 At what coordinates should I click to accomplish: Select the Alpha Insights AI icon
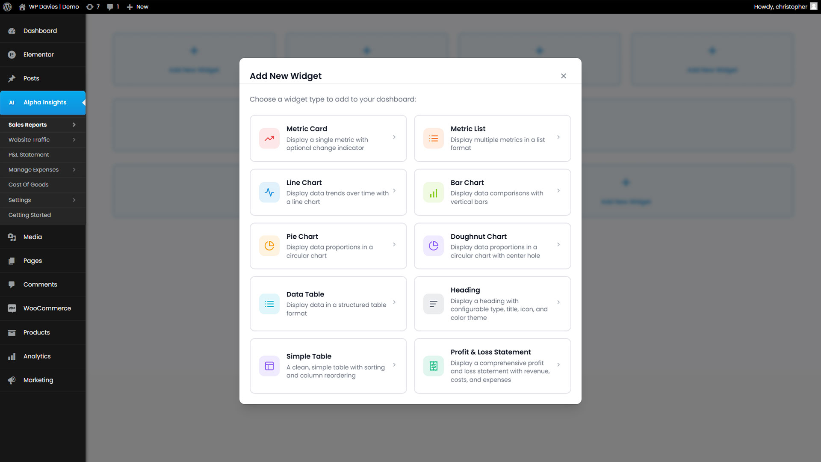[x=11, y=103]
